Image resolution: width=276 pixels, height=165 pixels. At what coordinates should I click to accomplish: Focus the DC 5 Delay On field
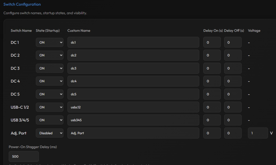pos(212,94)
